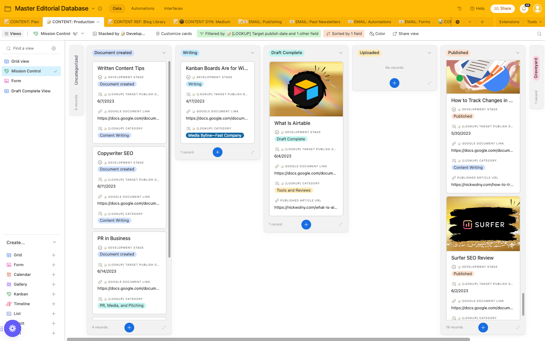Open Draft Complete stack menu chevron
This screenshot has width=545, height=341.
pyautogui.click(x=341, y=53)
